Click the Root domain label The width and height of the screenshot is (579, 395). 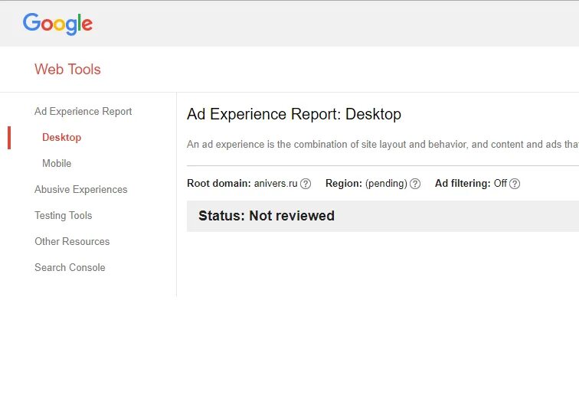(x=219, y=184)
